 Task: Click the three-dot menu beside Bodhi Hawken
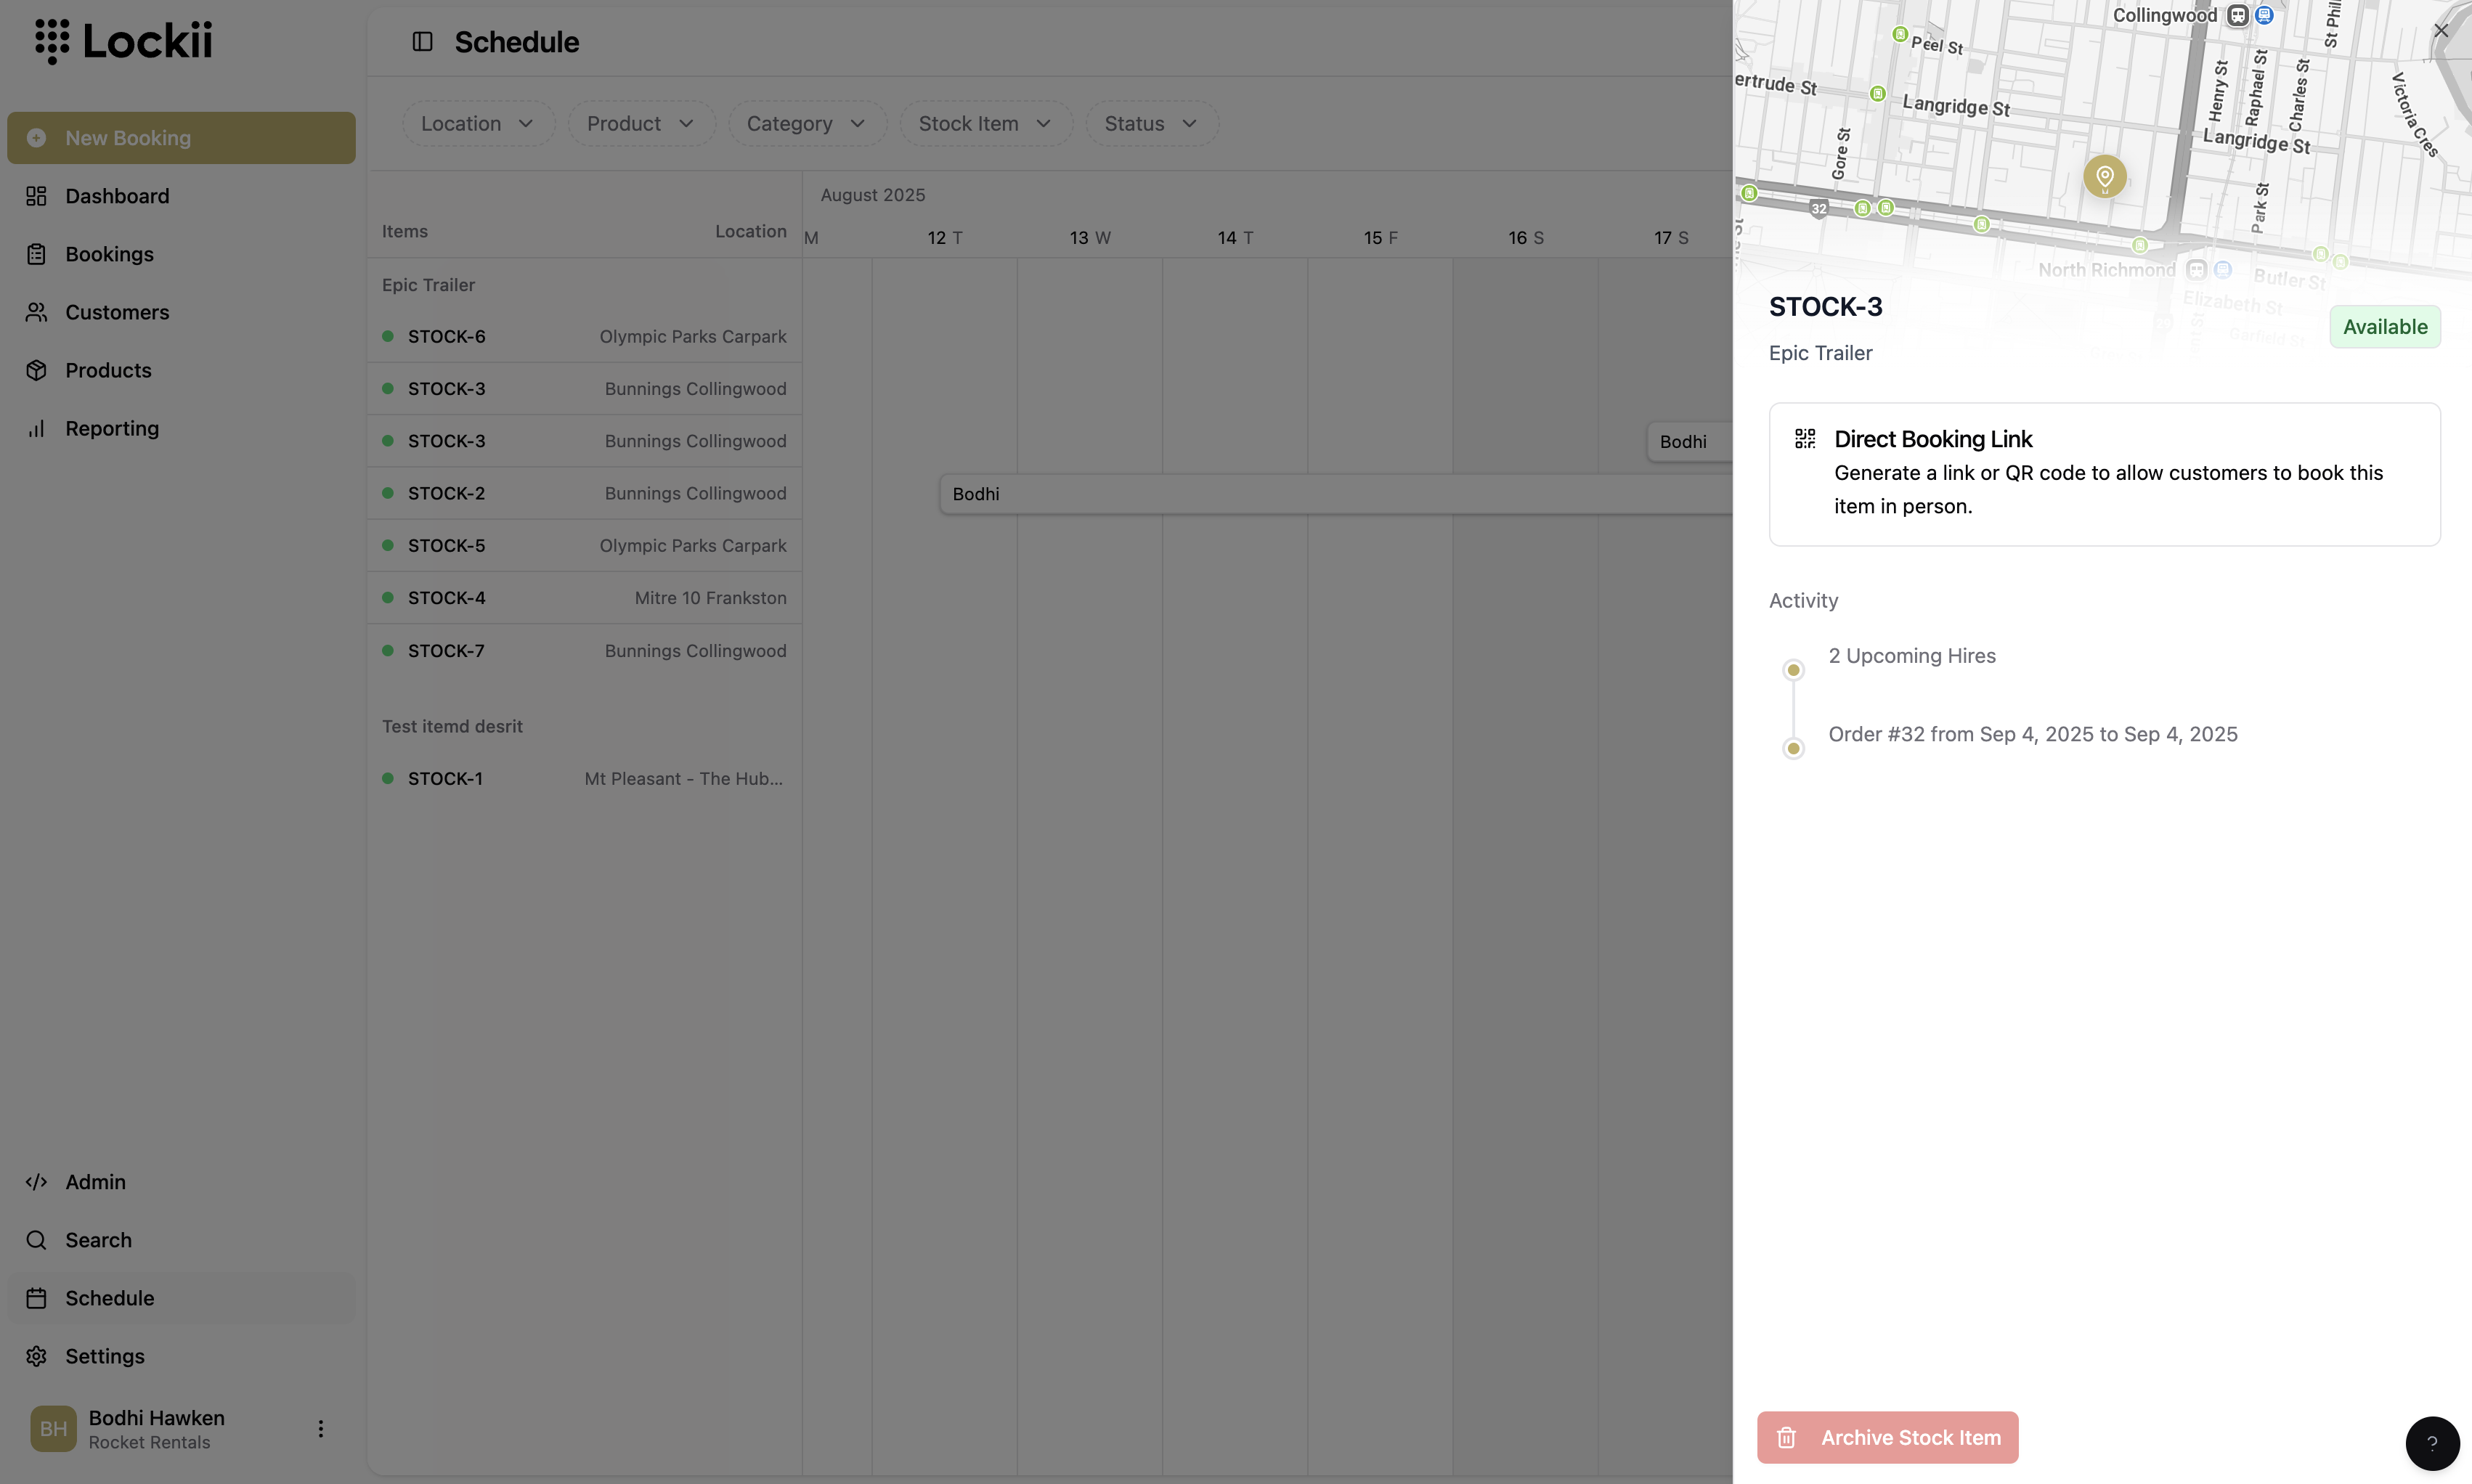pyautogui.click(x=321, y=1429)
